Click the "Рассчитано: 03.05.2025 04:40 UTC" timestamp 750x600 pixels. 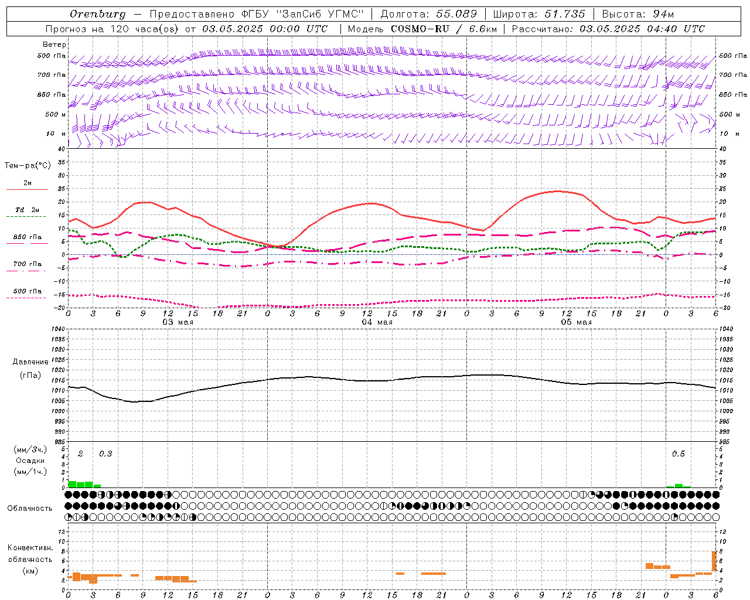coord(608,29)
